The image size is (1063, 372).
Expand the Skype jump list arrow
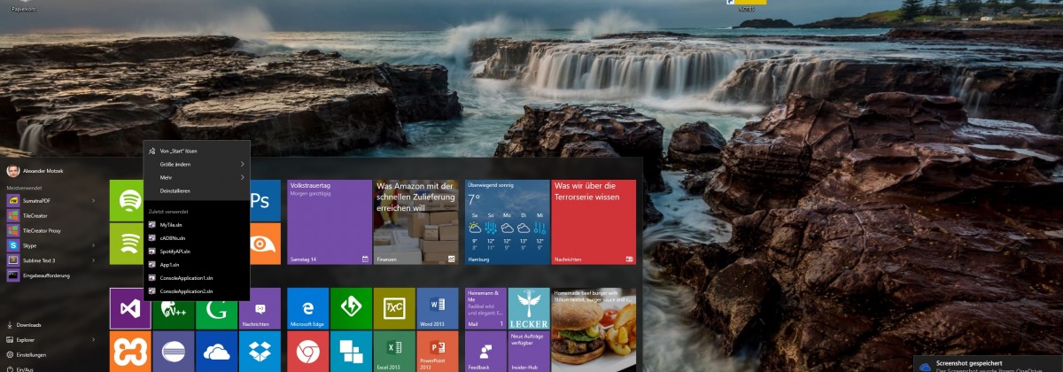click(x=94, y=245)
